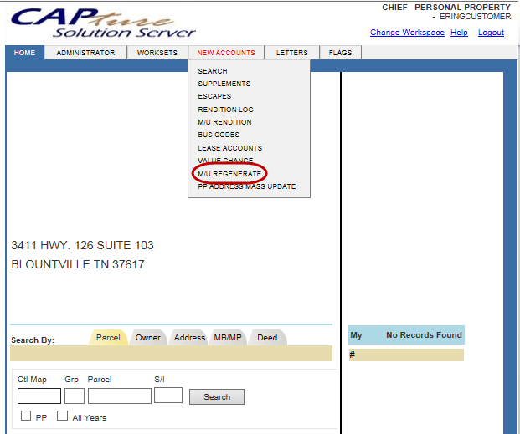Click the BLOUNTVILLE TN 37617 text
This screenshot has width=520, height=434.
78,265
